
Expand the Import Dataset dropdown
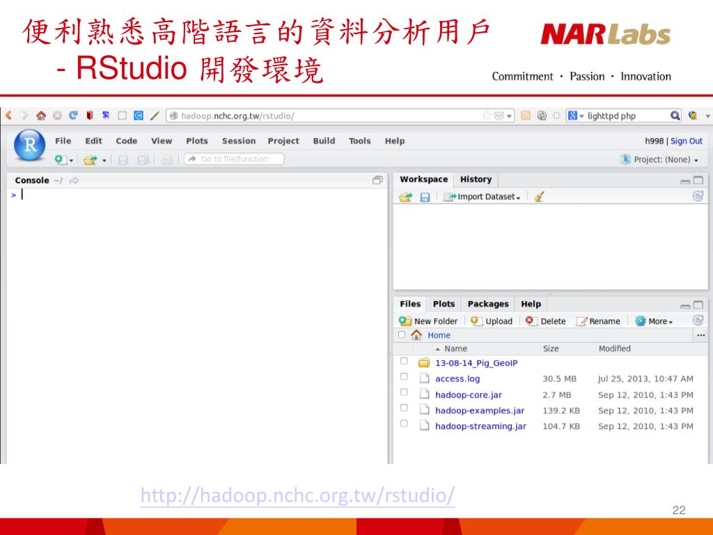(482, 197)
